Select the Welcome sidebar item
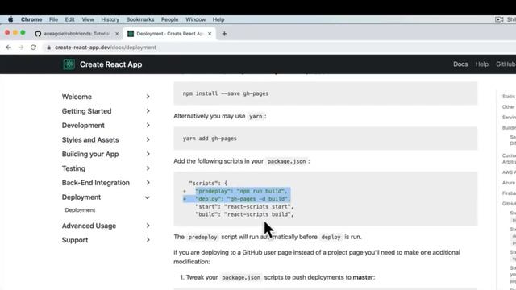Screen dimensions: 516x290 tap(77, 97)
